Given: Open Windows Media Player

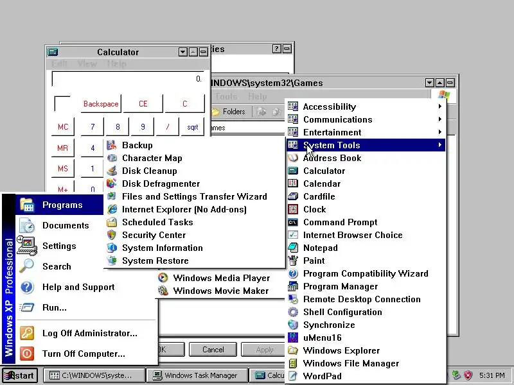Looking at the screenshot, I should 220,278.
